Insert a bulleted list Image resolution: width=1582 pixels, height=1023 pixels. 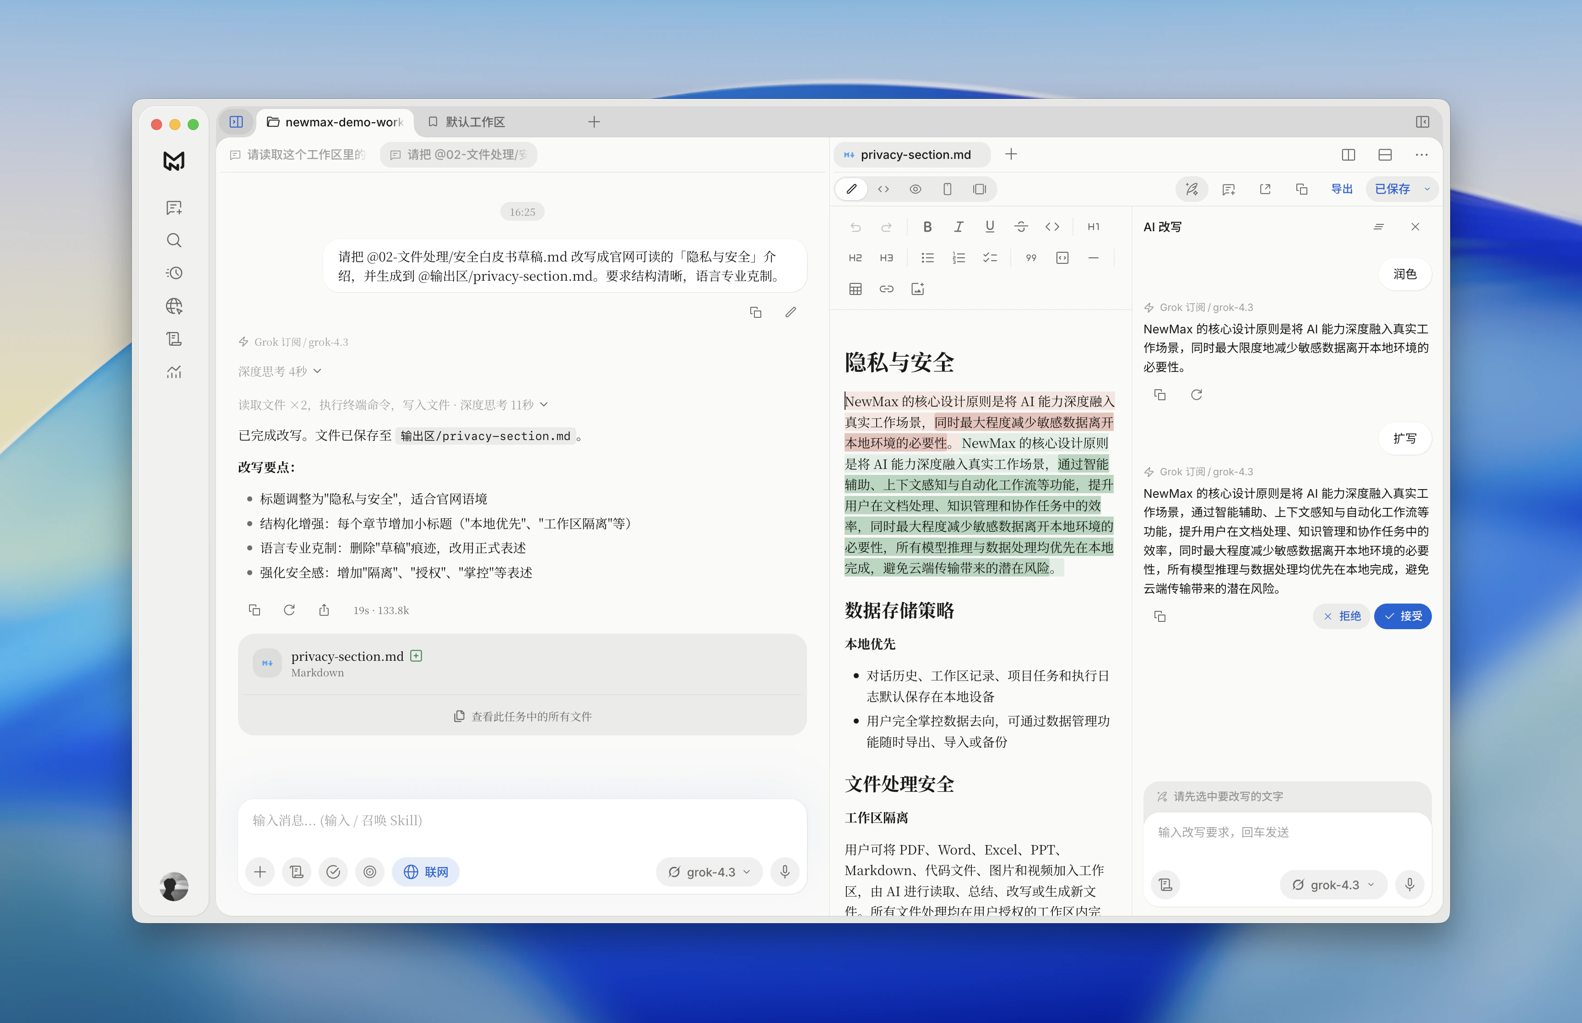[x=927, y=258]
